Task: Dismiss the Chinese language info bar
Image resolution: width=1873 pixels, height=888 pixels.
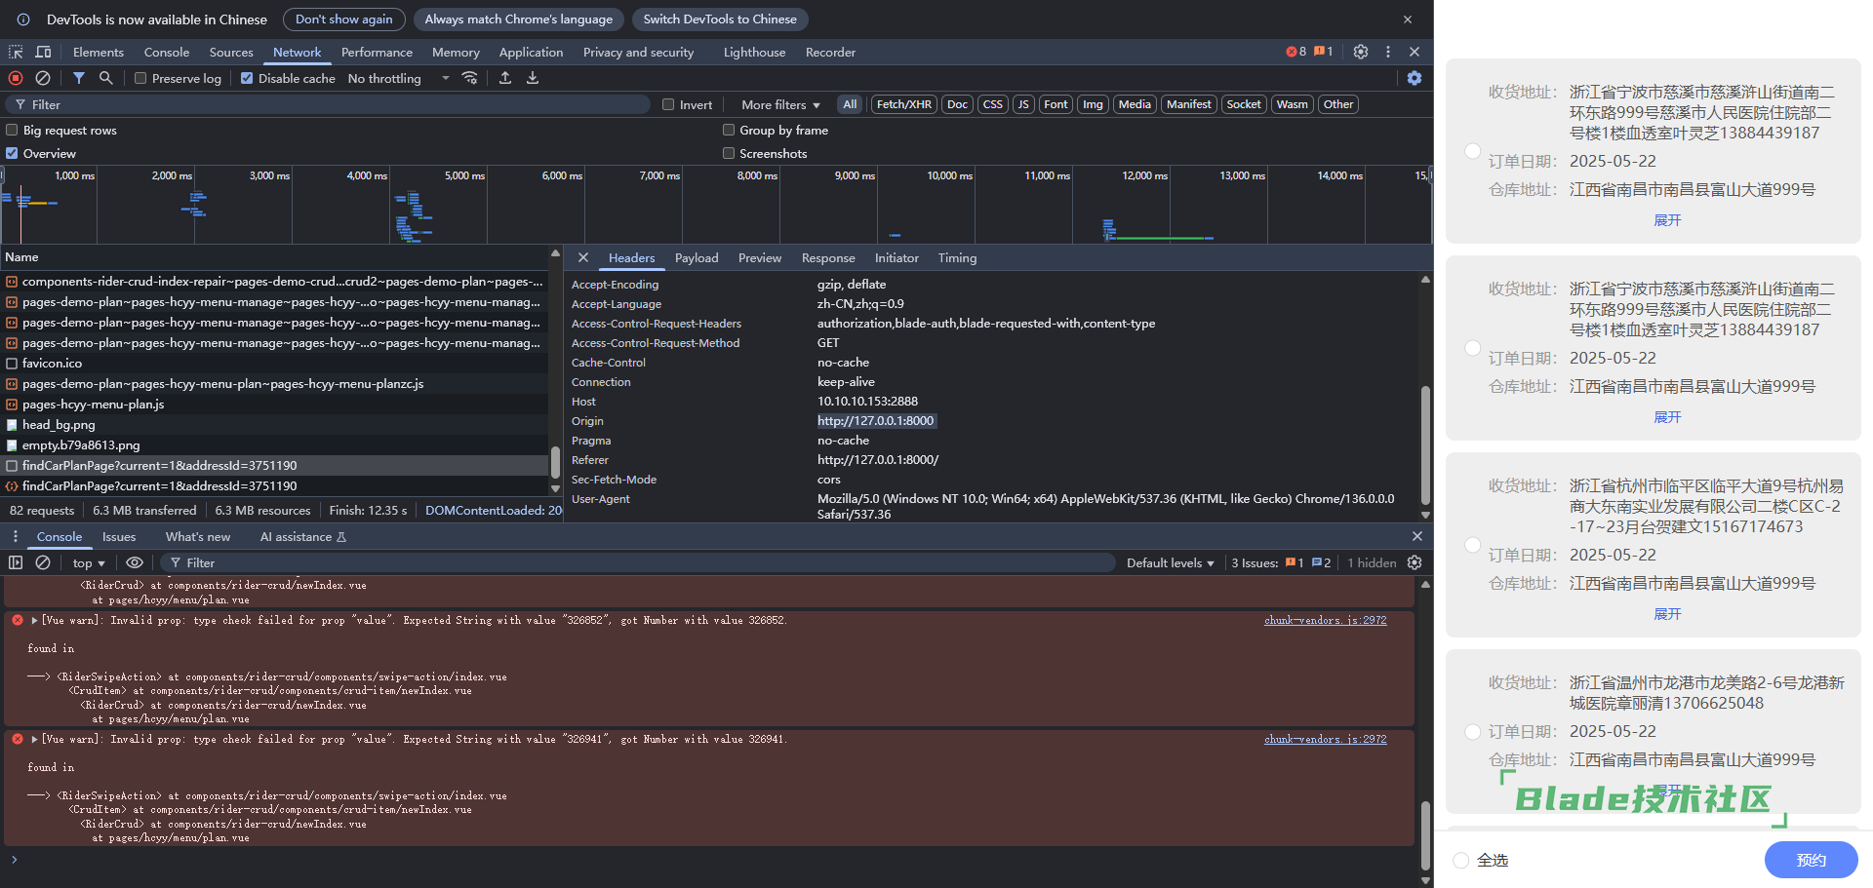Action: point(1408,19)
